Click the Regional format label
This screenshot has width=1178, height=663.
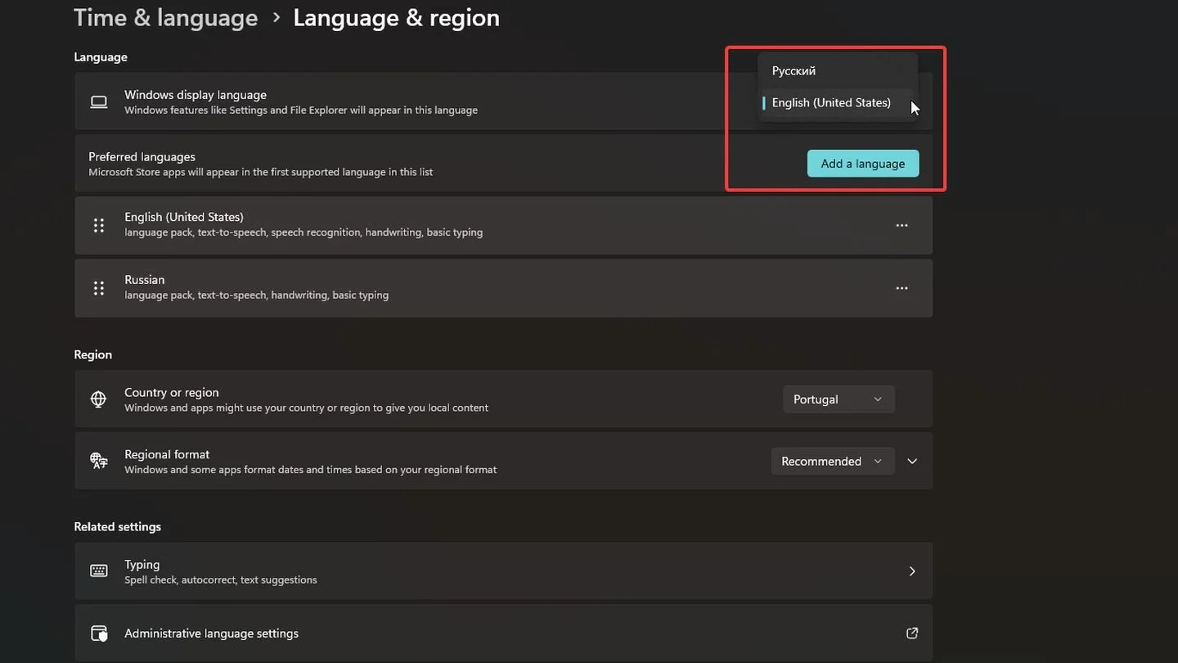point(167,454)
